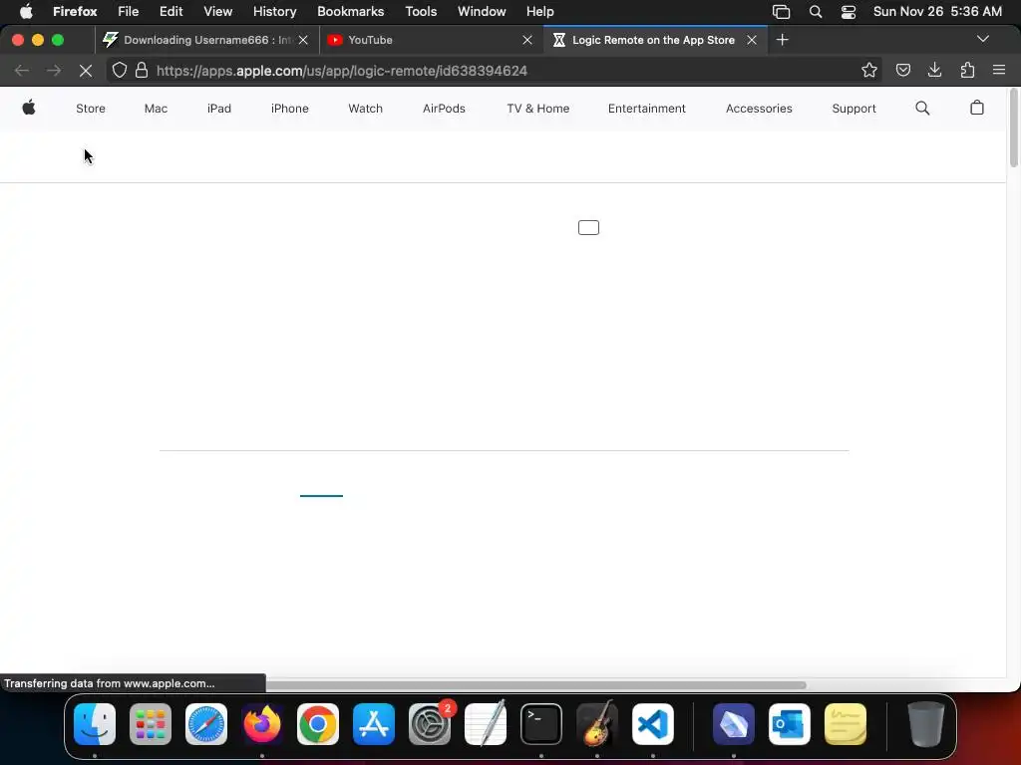Close the YouTube tab
The height and width of the screenshot is (765, 1021).
pyautogui.click(x=527, y=40)
